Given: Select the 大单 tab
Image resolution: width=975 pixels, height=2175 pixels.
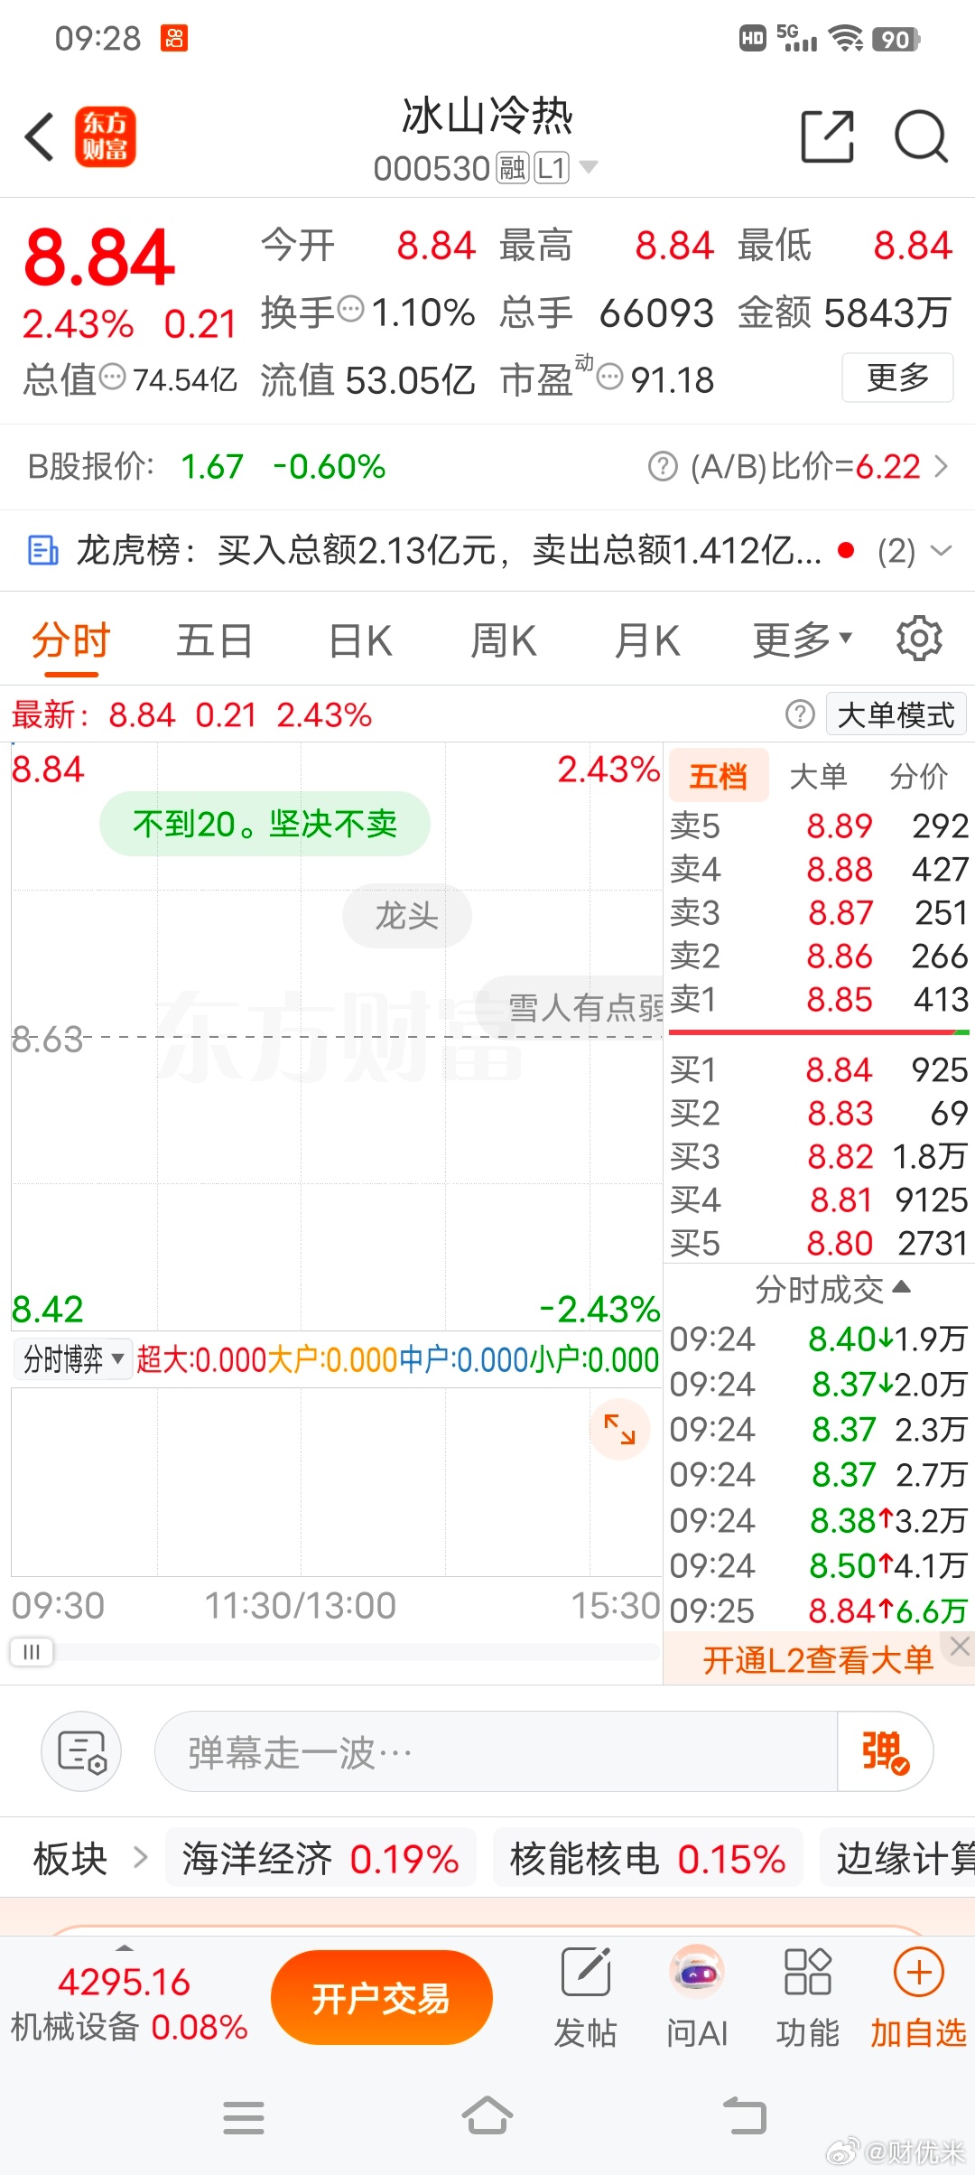Looking at the screenshot, I should [x=818, y=776].
